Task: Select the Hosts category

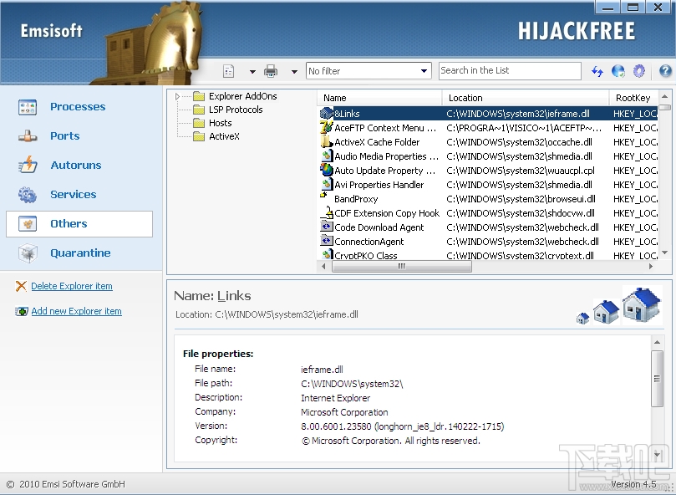Action: point(219,123)
